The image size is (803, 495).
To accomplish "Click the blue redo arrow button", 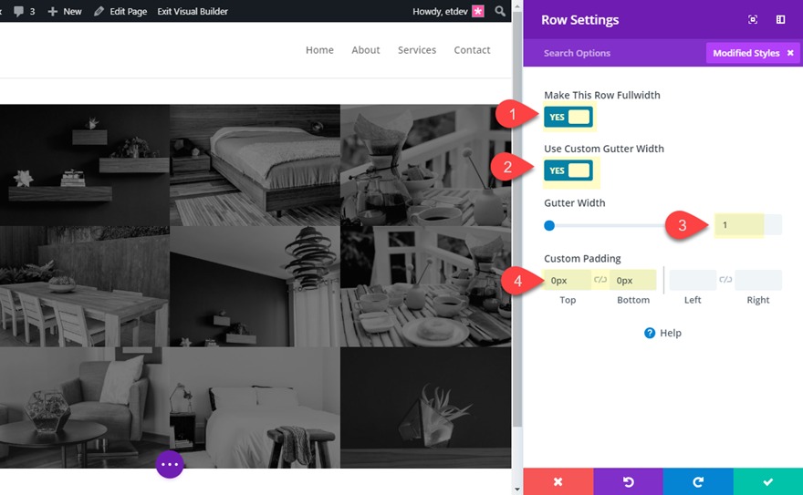I will [698, 481].
